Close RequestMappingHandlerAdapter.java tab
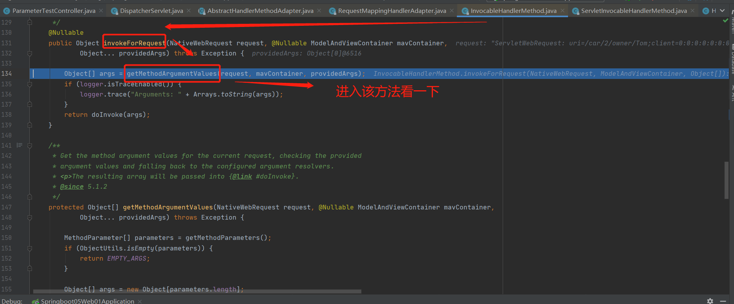The image size is (734, 304). (x=452, y=11)
